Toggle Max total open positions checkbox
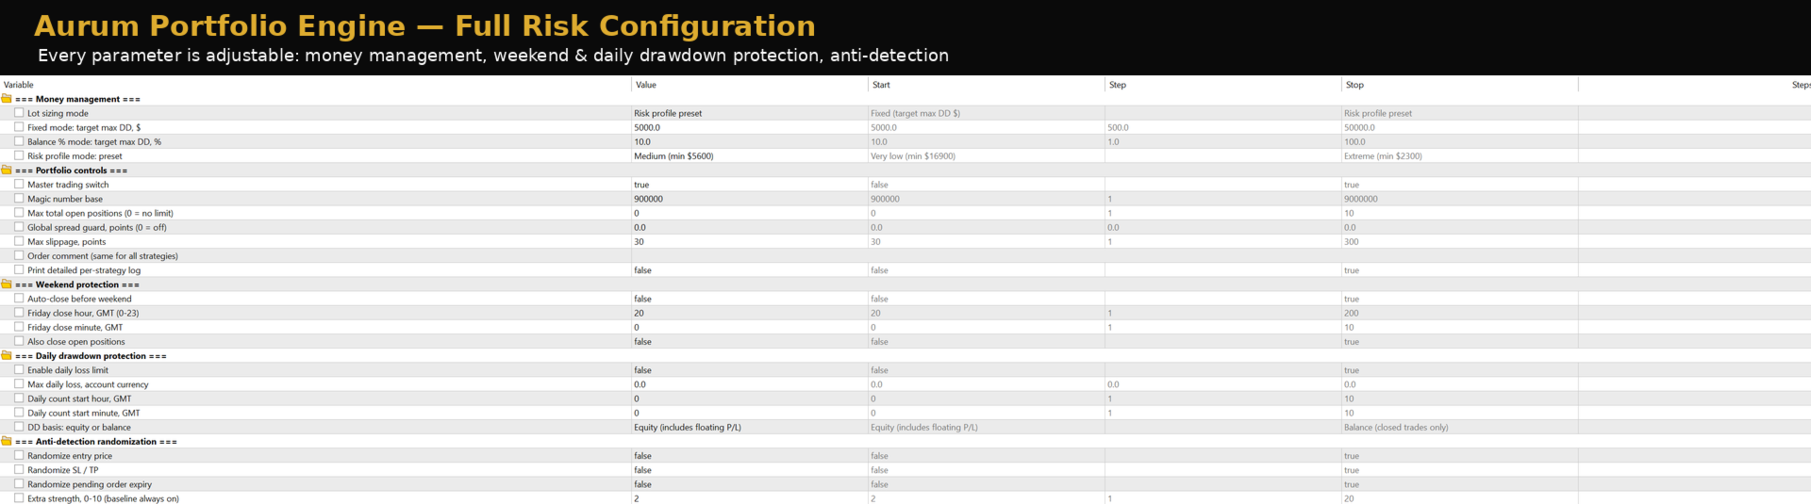 pos(19,213)
